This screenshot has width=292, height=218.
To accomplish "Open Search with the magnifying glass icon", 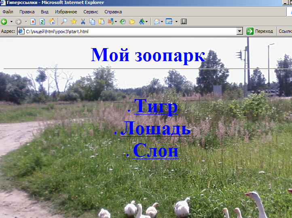I will (x=64, y=21).
